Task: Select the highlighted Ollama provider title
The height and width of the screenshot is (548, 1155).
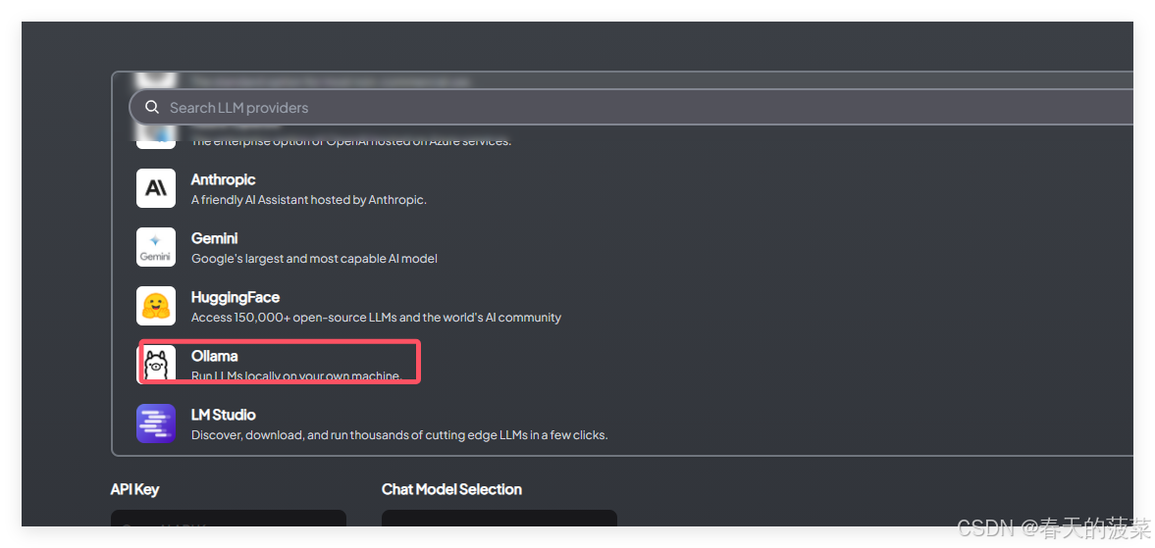Action: click(214, 356)
